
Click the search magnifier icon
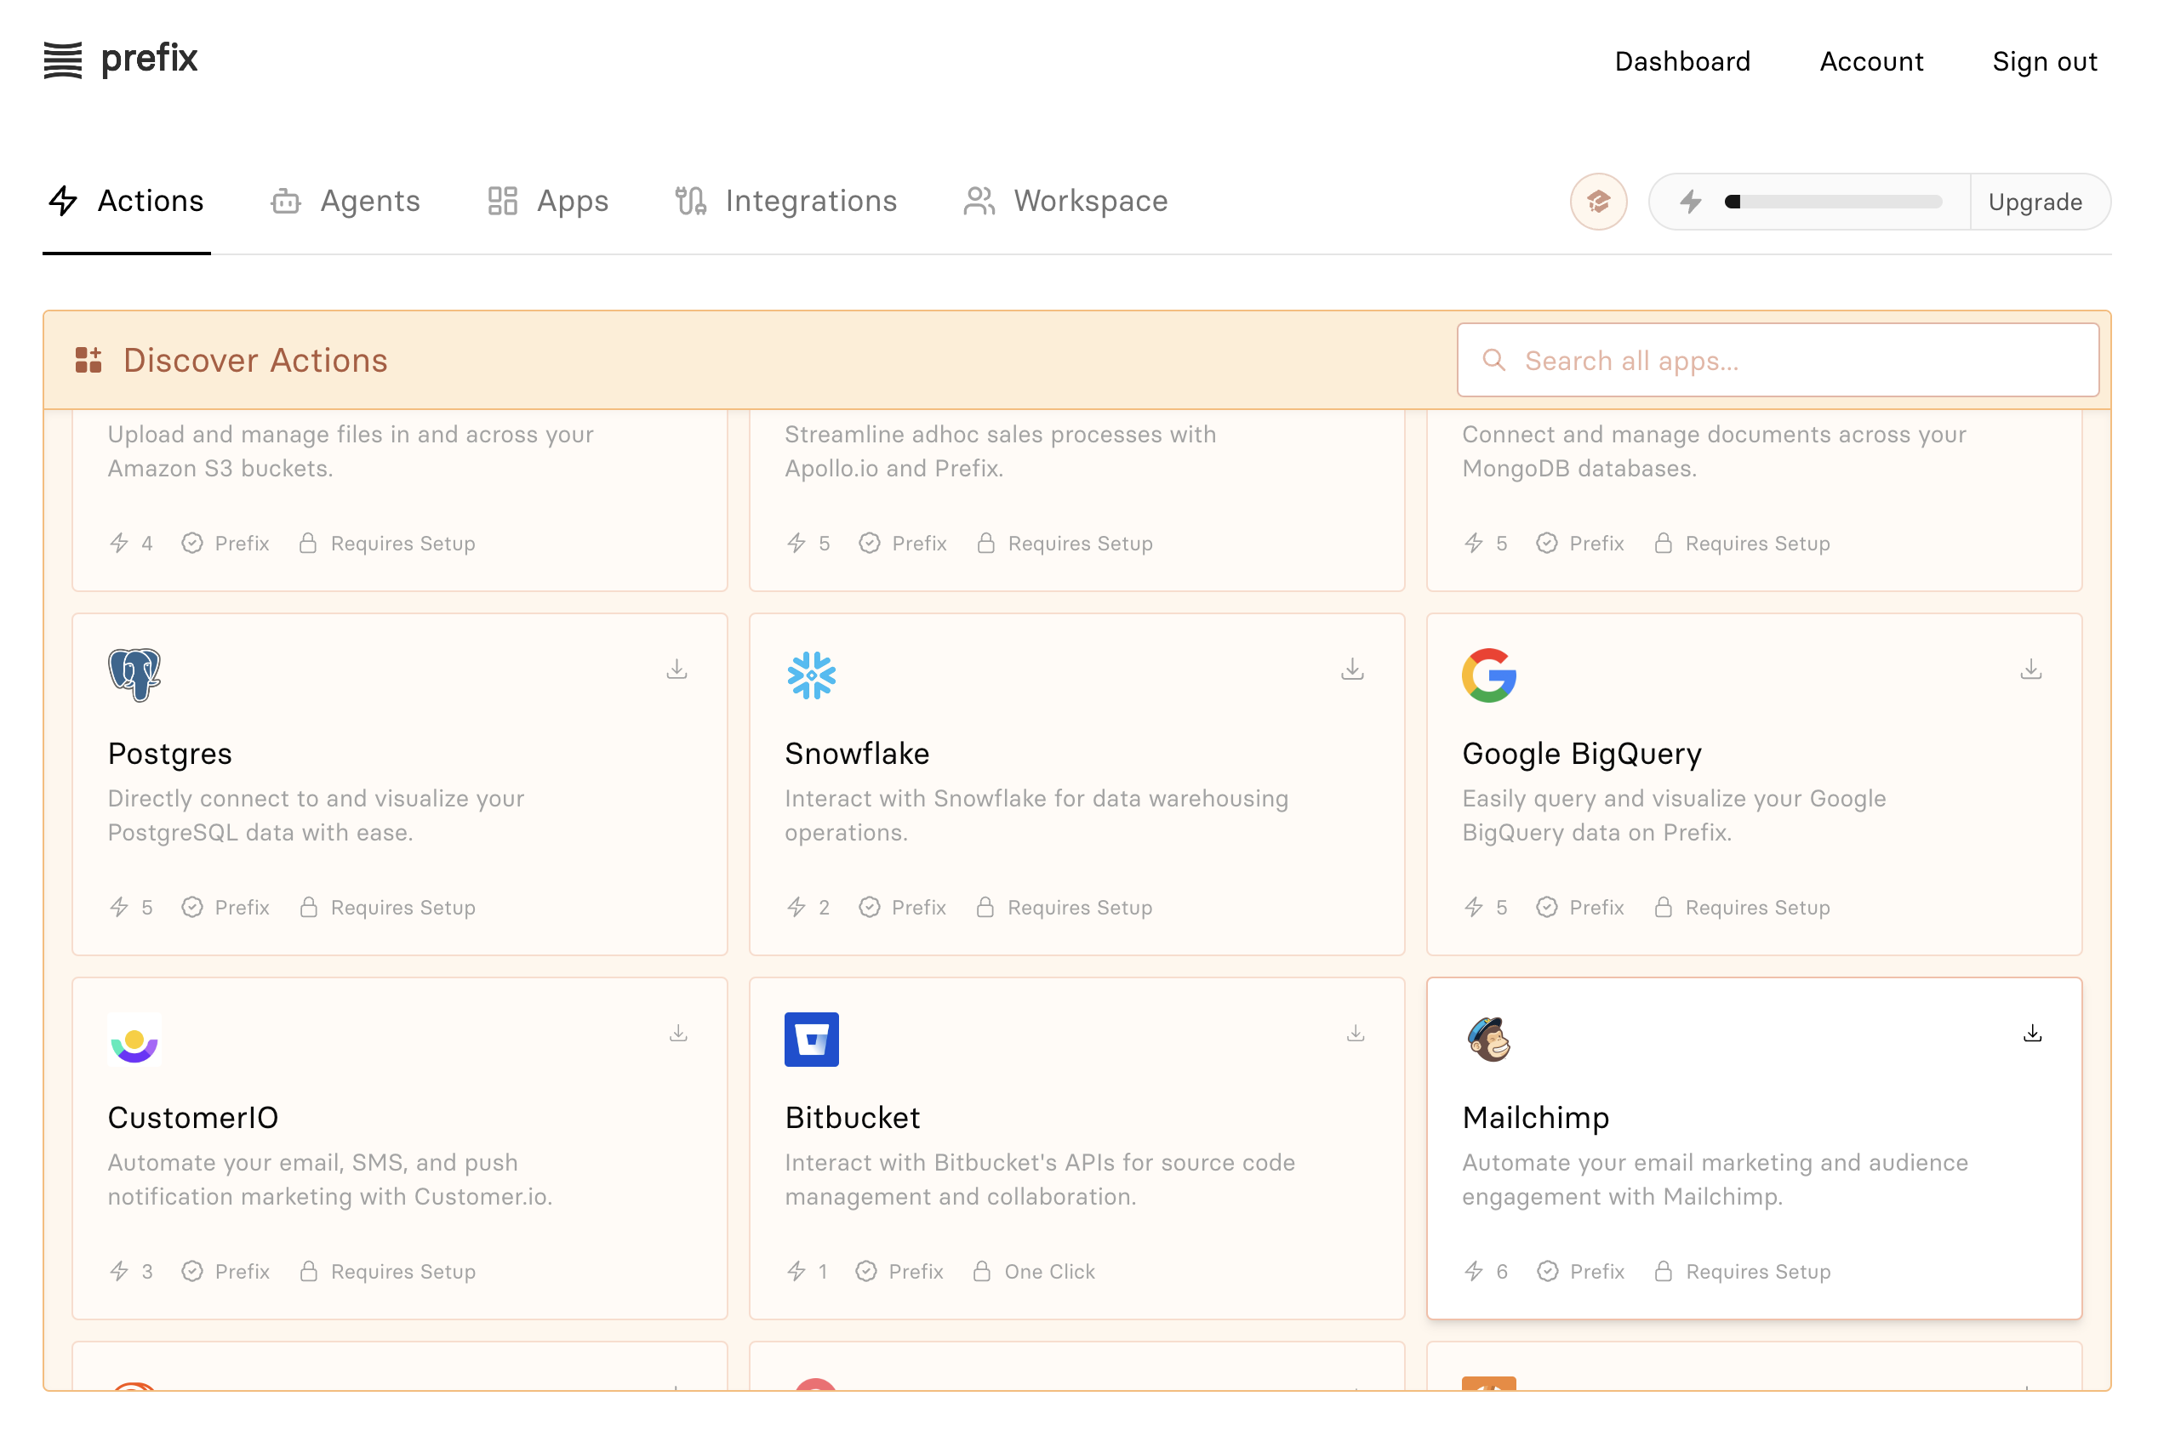pyautogui.click(x=1493, y=360)
